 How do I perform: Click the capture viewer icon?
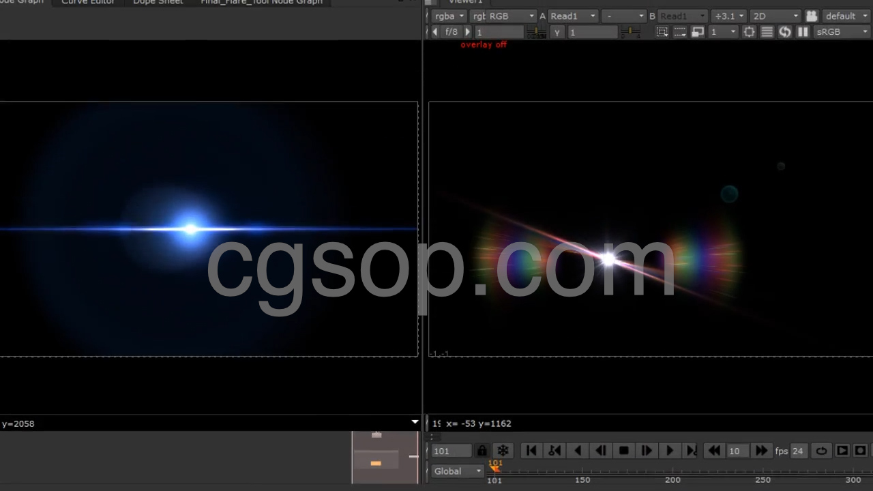[x=860, y=451]
